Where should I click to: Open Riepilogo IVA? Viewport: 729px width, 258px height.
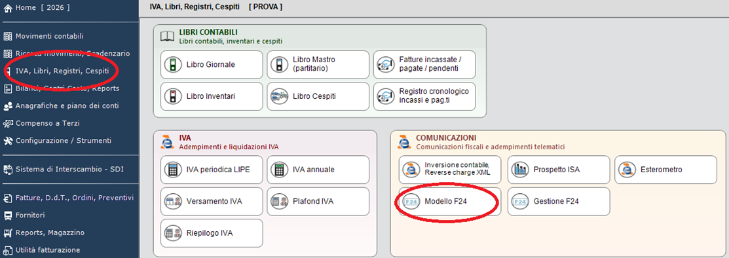click(212, 233)
